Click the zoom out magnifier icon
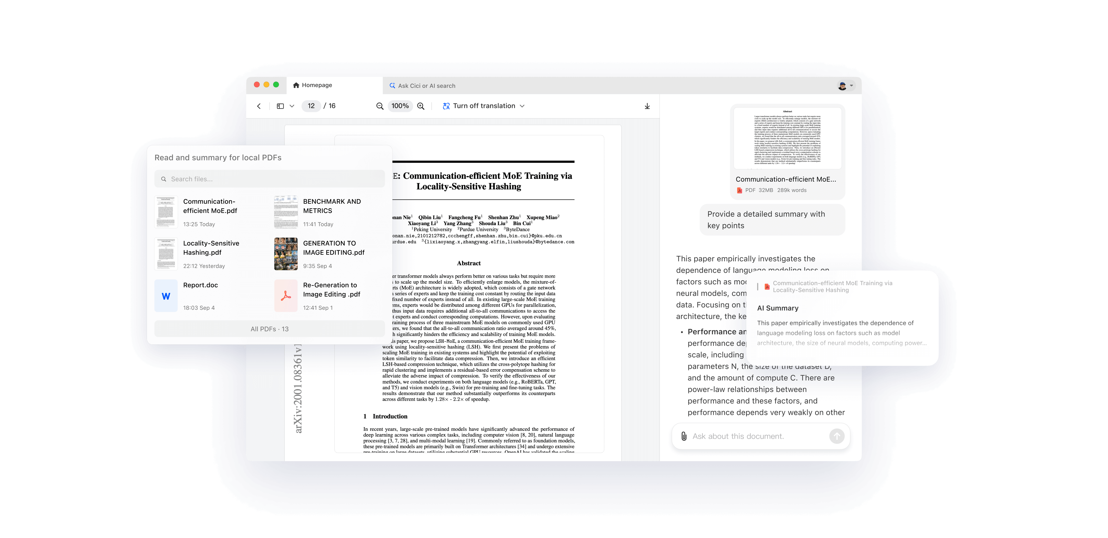The image size is (1108, 538). tap(380, 106)
